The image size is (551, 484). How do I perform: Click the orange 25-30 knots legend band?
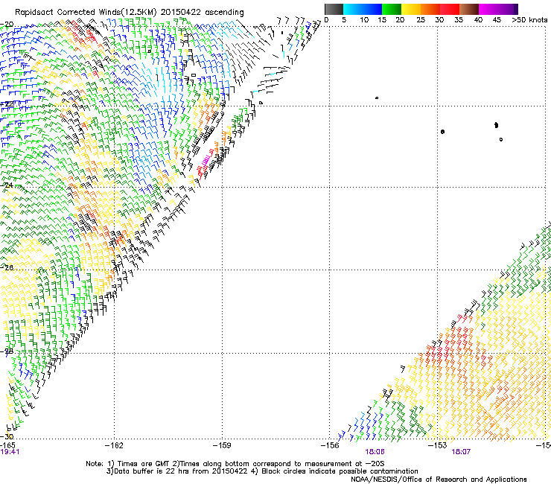[430, 9]
